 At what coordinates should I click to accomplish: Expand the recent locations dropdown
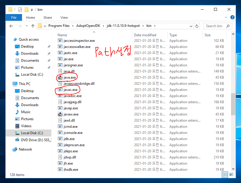(27, 26)
